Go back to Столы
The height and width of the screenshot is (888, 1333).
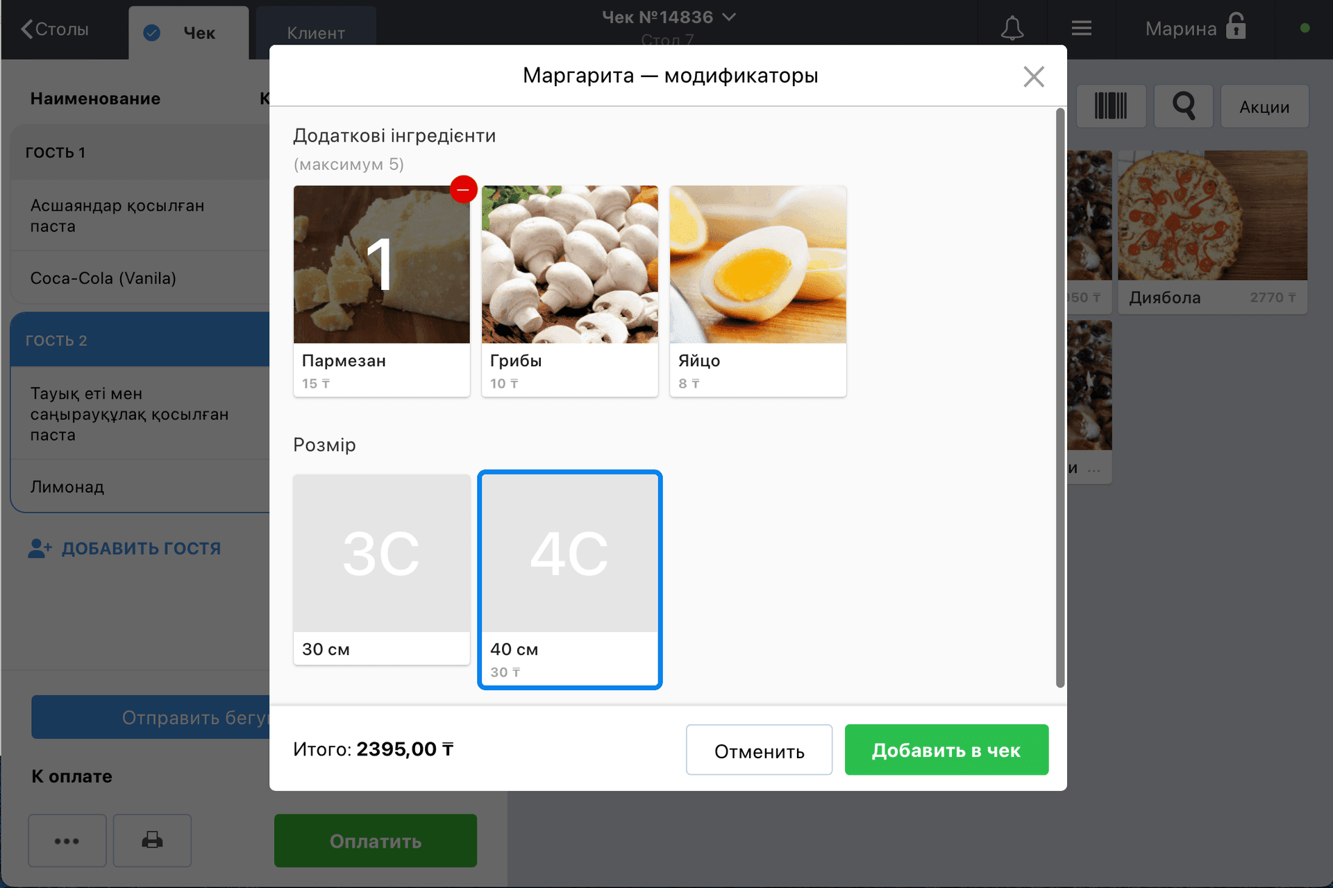55,29
